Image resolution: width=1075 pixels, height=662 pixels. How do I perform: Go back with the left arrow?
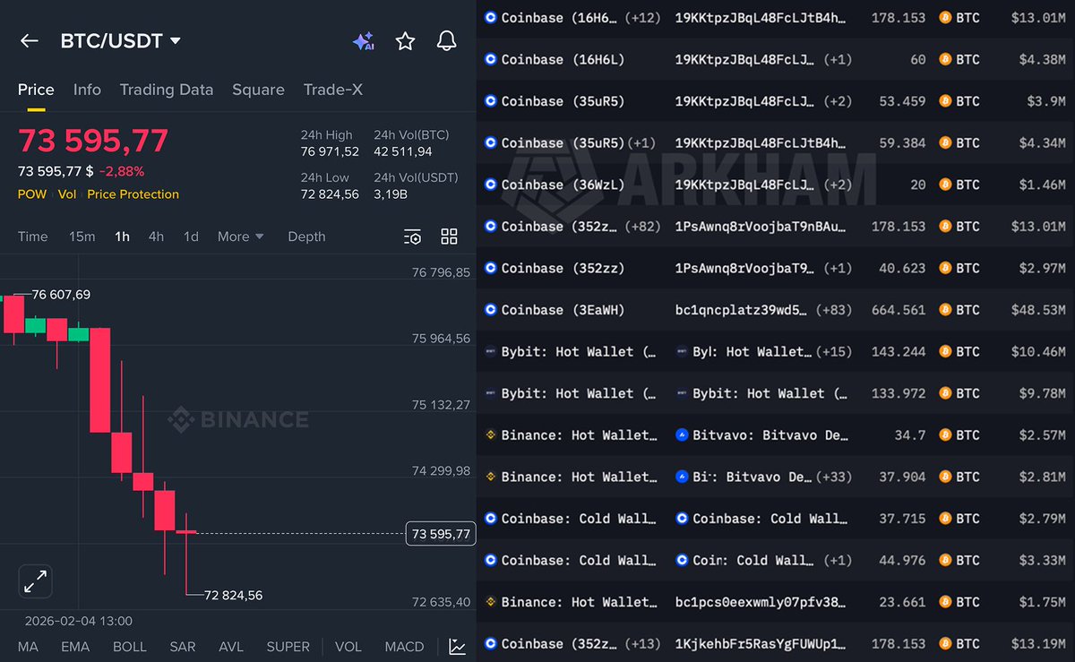30,41
